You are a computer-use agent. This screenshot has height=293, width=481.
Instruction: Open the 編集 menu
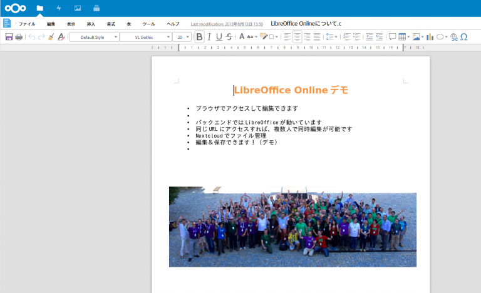coord(51,24)
